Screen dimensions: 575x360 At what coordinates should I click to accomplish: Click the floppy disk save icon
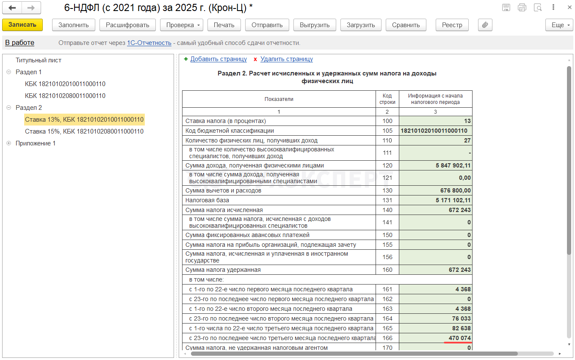[x=506, y=8]
